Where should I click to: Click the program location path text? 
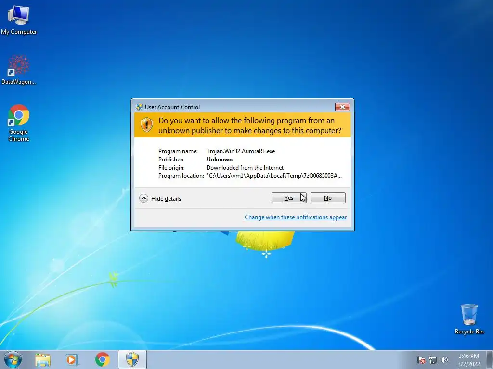(274, 176)
